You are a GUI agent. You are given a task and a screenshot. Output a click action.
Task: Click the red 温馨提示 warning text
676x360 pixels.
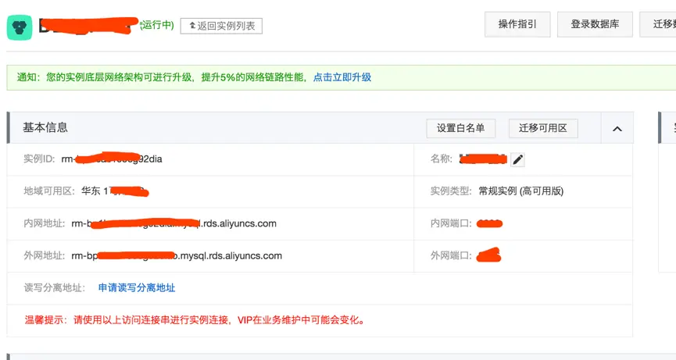click(195, 320)
